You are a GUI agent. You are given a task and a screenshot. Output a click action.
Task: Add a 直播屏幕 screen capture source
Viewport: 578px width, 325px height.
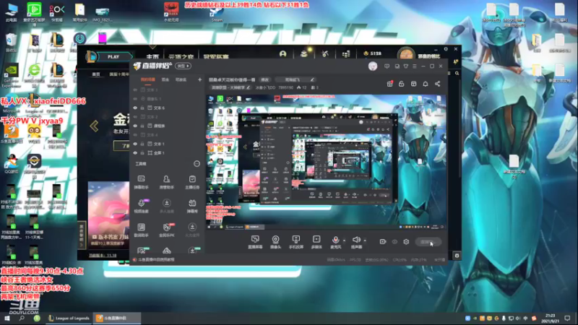pyautogui.click(x=255, y=242)
